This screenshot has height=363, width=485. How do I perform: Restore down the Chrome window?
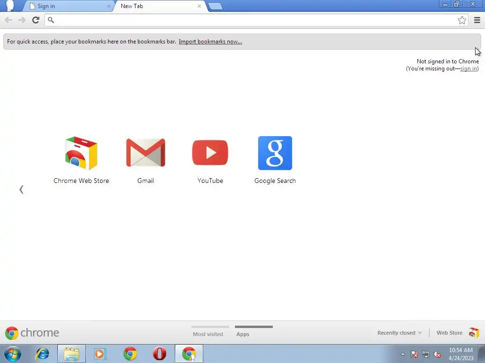coord(457,4)
